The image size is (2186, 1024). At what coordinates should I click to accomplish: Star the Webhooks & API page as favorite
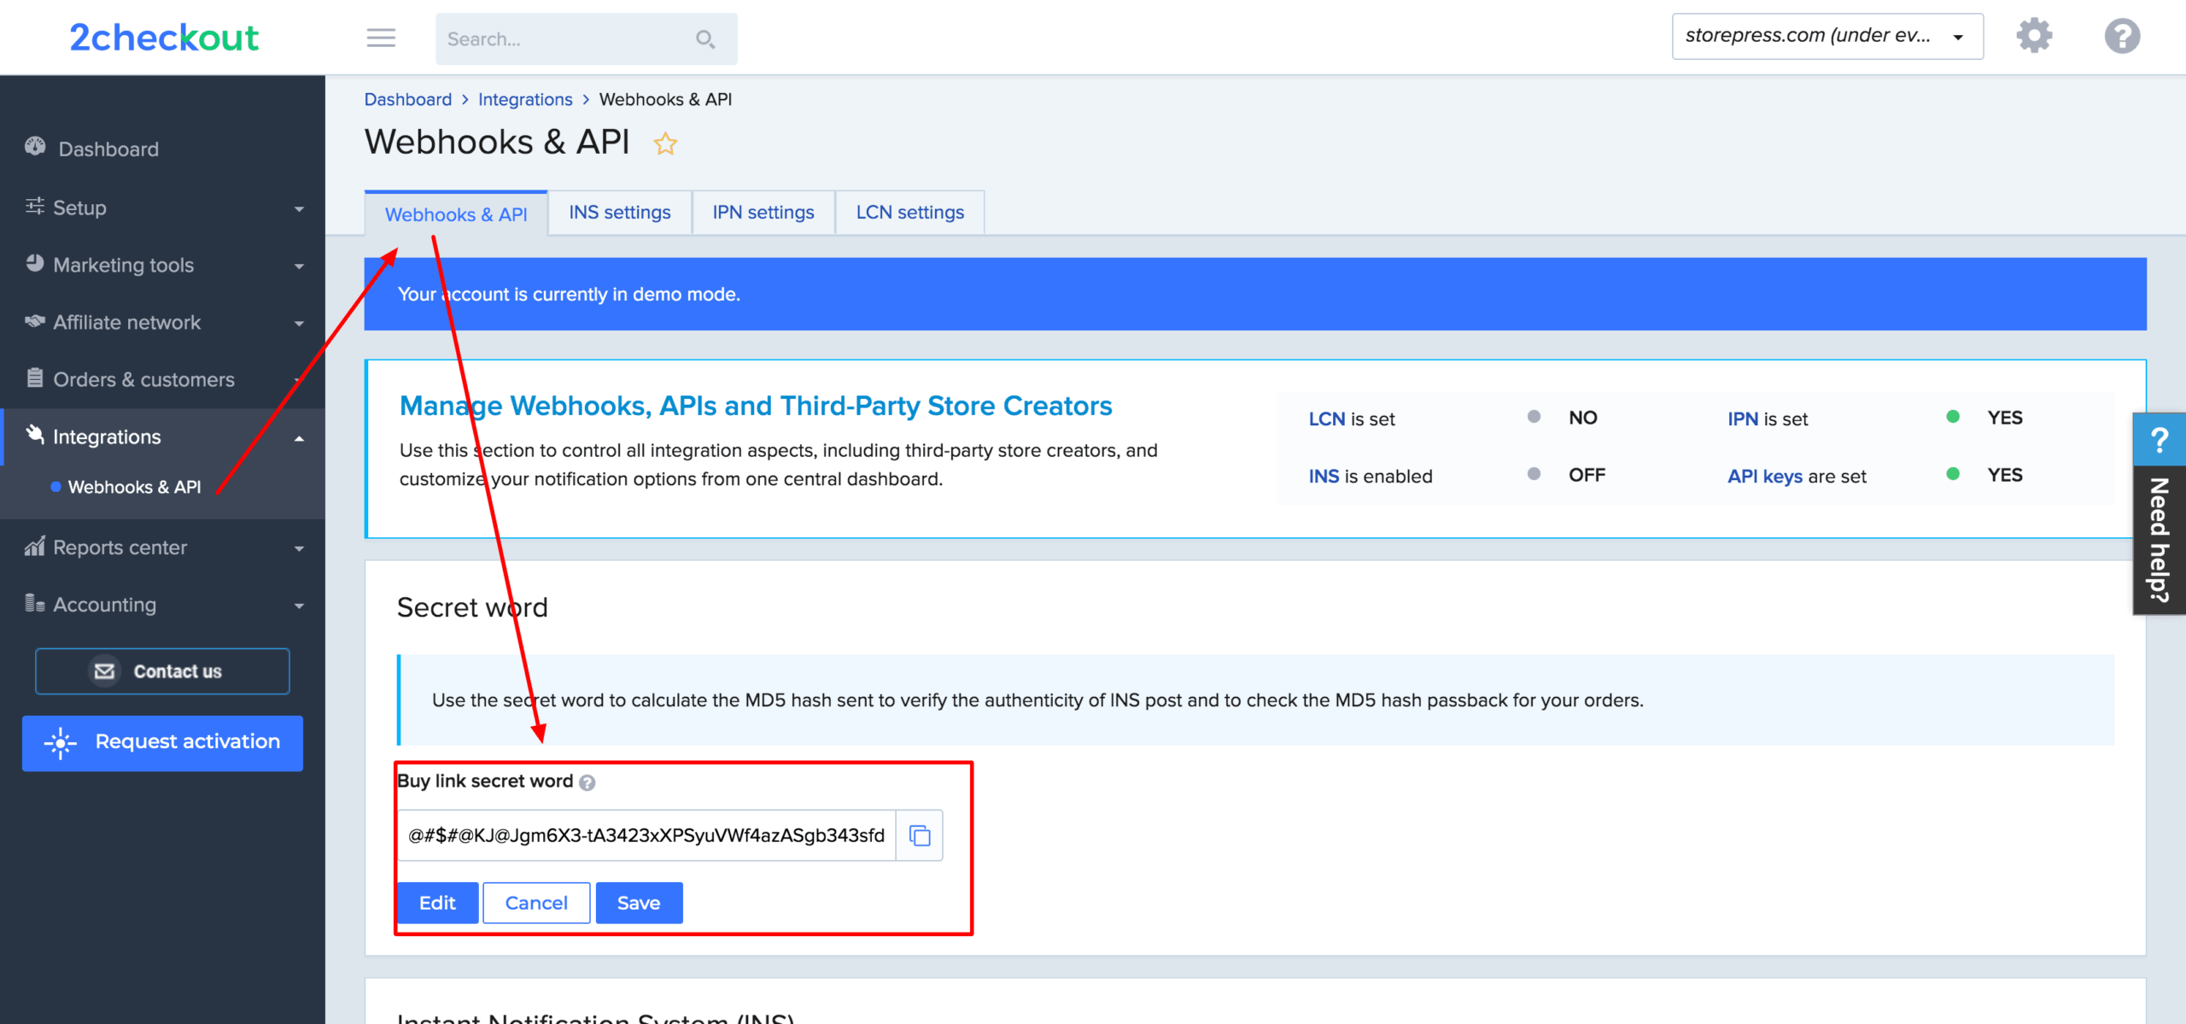(665, 143)
